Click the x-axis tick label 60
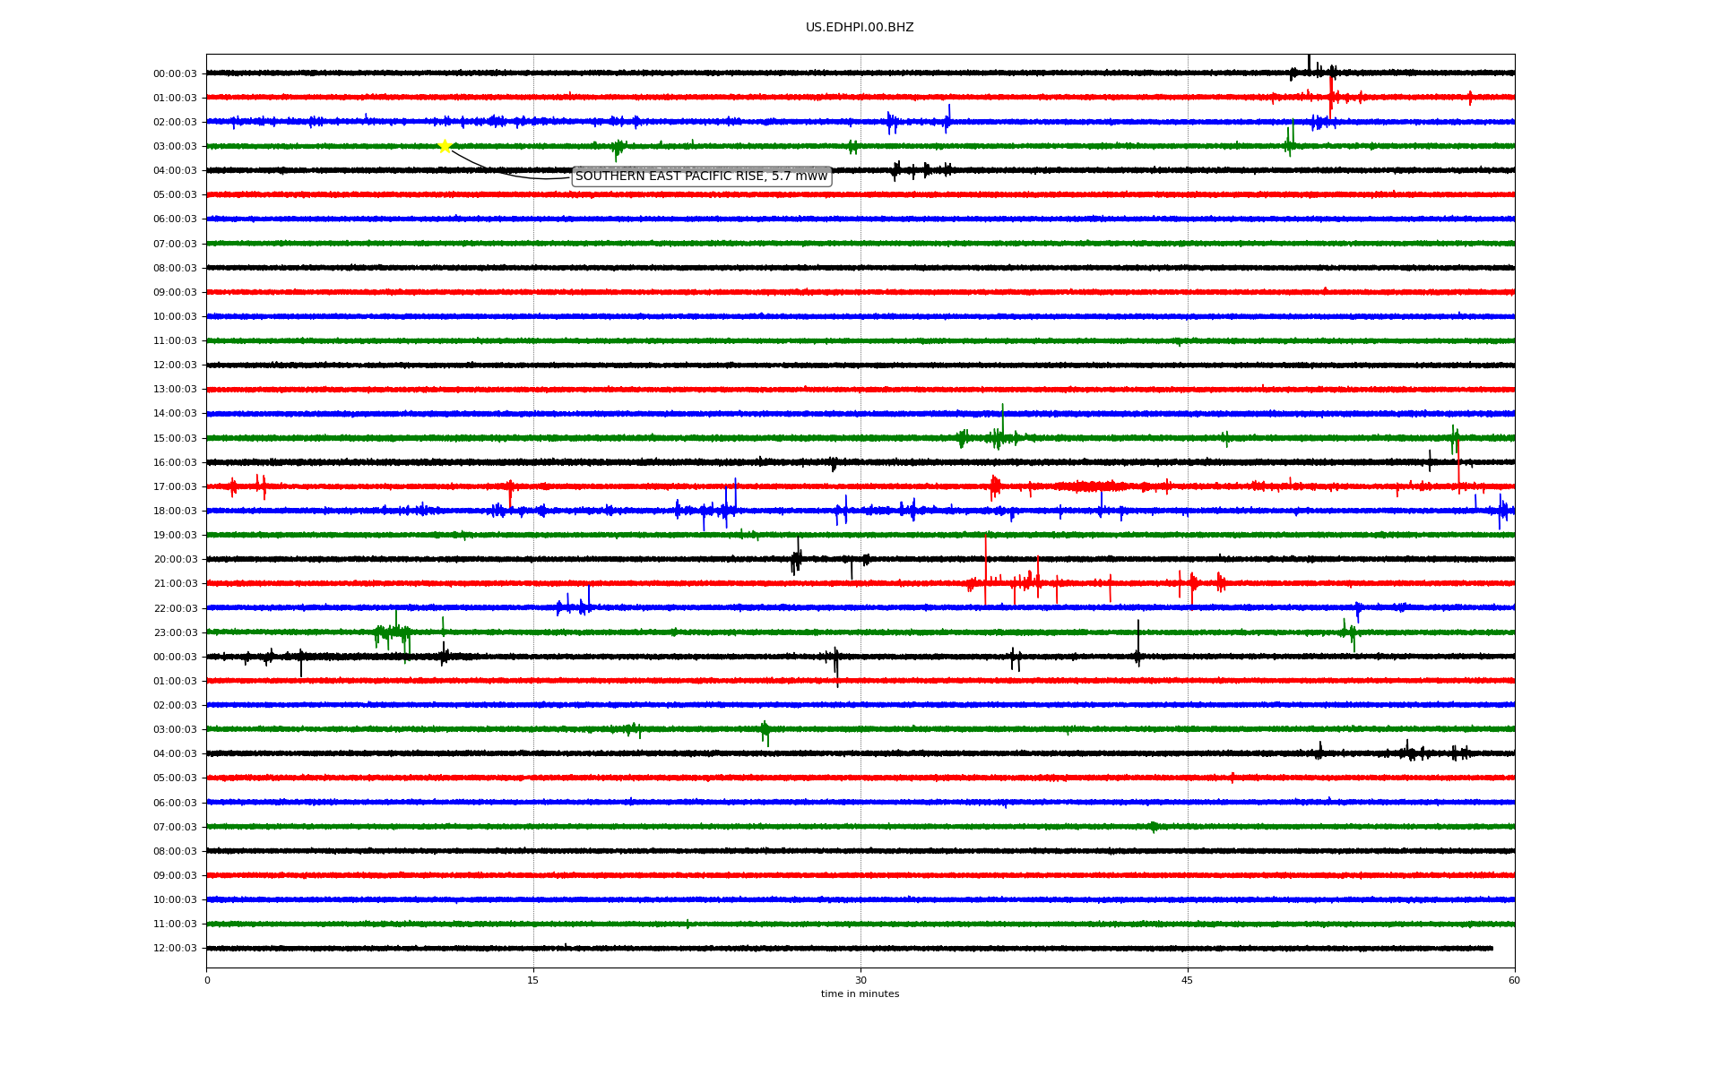1721x1075 pixels. (1514, 980)
